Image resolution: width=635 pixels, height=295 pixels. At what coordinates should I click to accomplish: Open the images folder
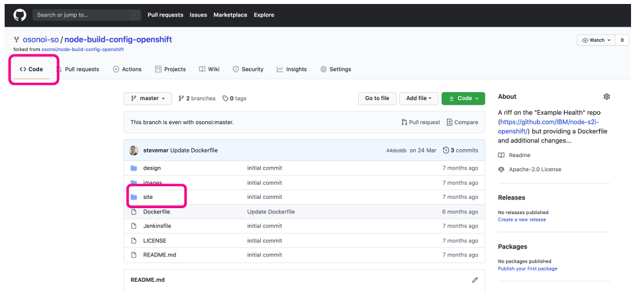(153, 182)
